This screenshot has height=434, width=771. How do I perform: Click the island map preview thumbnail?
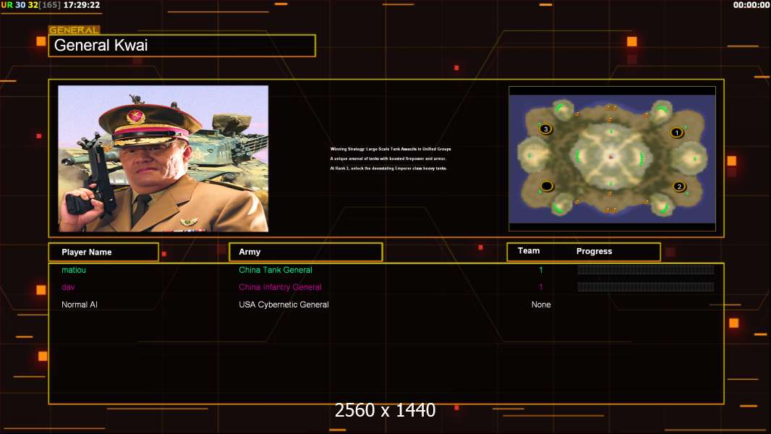[612, 158]
